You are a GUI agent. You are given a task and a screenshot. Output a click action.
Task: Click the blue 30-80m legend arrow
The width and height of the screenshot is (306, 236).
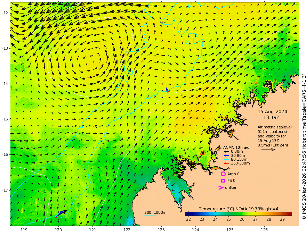[226, 155]
